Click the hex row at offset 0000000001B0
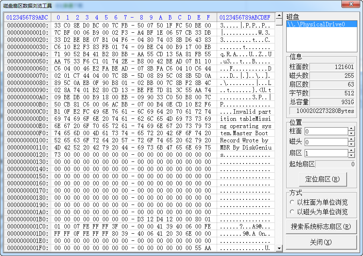The height and width of the screenshot is (256, 363). [x=132, y=219]
